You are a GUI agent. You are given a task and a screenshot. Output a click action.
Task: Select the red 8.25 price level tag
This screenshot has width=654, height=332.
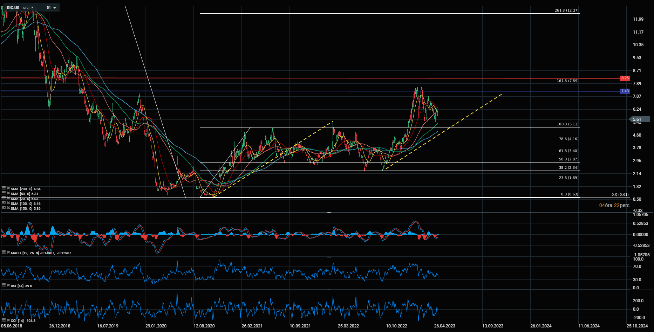tap(625, 78)
